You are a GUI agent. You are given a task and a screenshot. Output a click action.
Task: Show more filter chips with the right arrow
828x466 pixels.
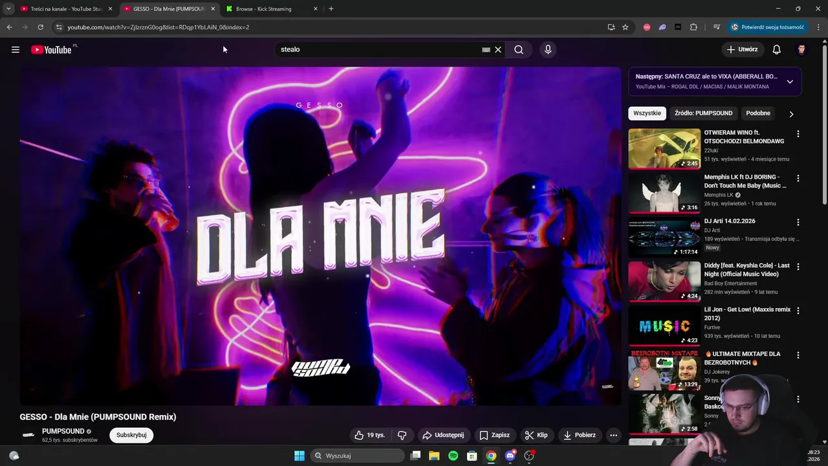click(791, 114)
